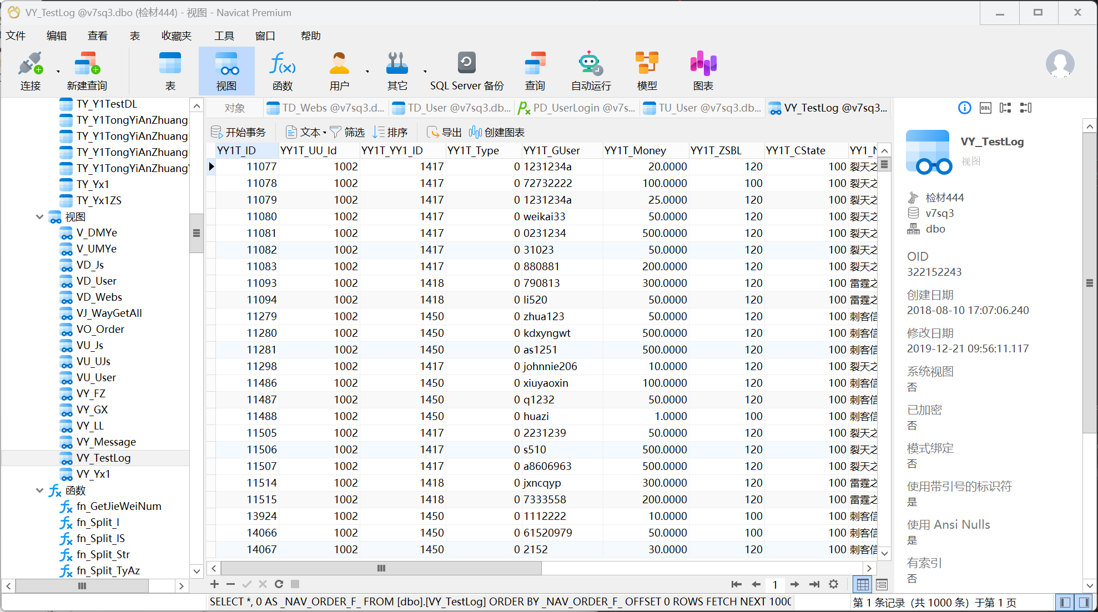Image resolution: width=1098 pixels, height=612 pixels.
Task: Open the 收藏夹 (Favorites) menu
Action: click(x=176, y=36)
